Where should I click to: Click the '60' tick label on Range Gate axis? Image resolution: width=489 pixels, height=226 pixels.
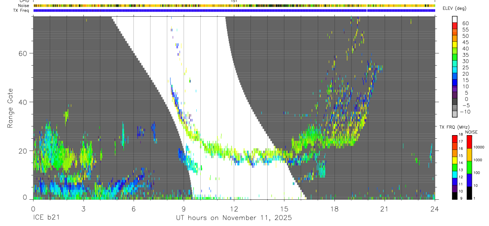(22, 53)
